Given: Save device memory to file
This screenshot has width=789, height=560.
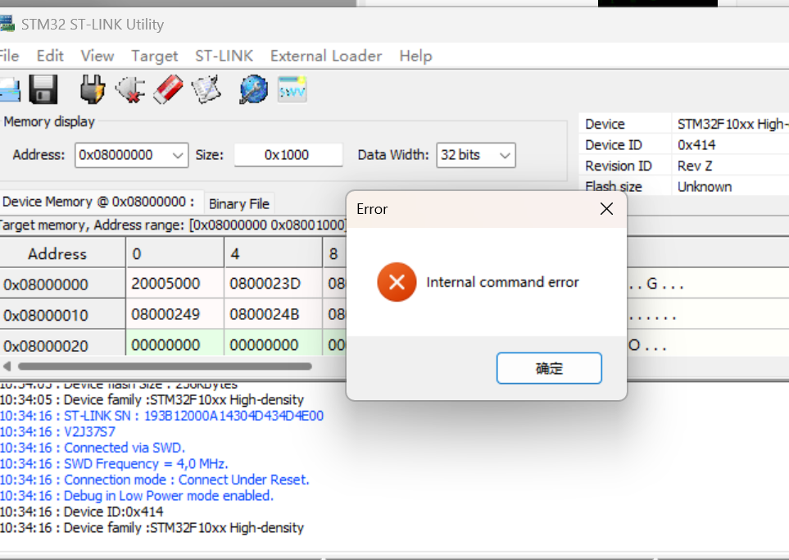Looking at the screenshot, I should pyautogui.click(x=43, y=89).
